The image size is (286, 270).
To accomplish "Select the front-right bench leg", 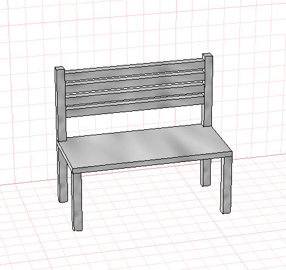I will point(226,184).
